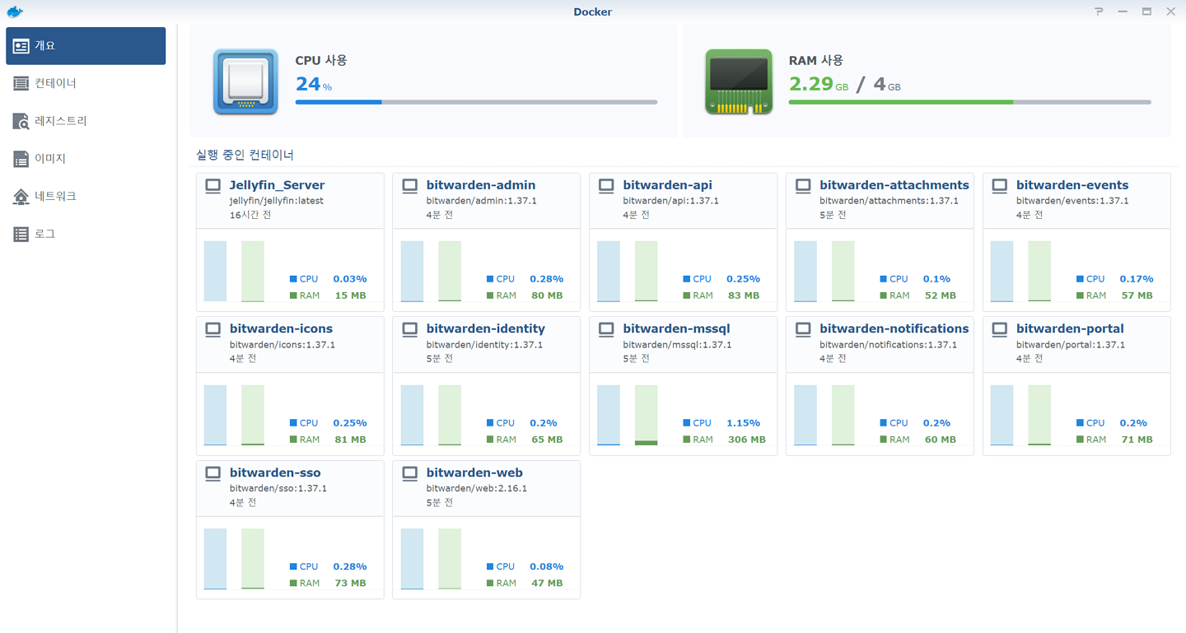Click the CPU chip icon
The width and height of the screenshot is (1186, 633).
pyautogui.click(x=245, y=81)
